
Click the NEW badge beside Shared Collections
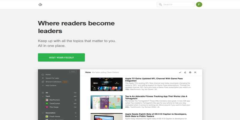click(65, 82)
